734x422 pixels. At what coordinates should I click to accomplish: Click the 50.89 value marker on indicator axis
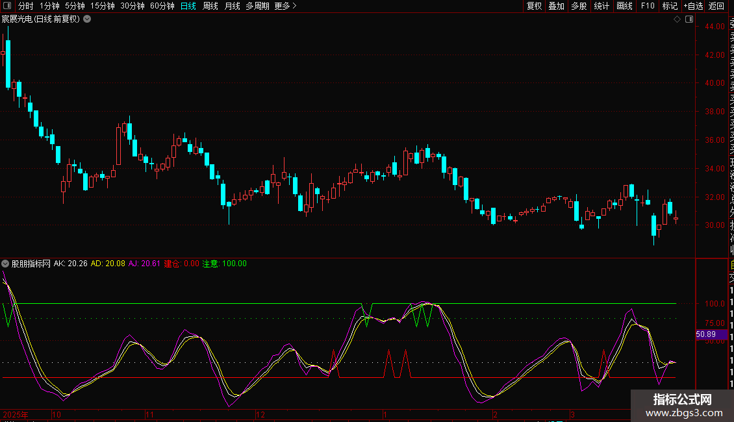pyautogui.click(x=711, y=334)
